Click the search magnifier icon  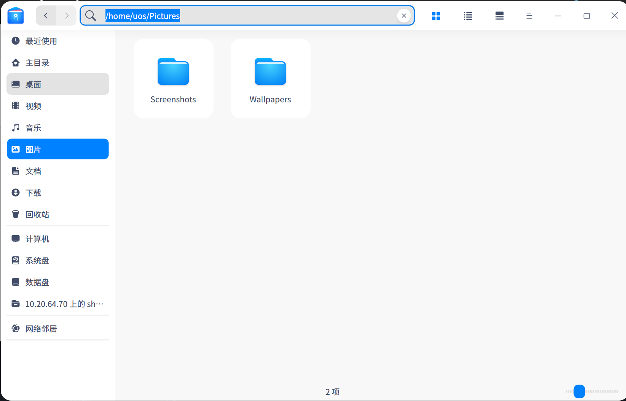[91, 16]
